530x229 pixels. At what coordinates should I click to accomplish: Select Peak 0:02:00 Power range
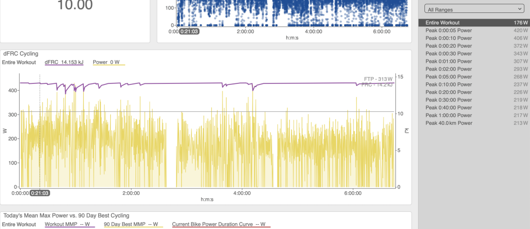tap(474, 69)
